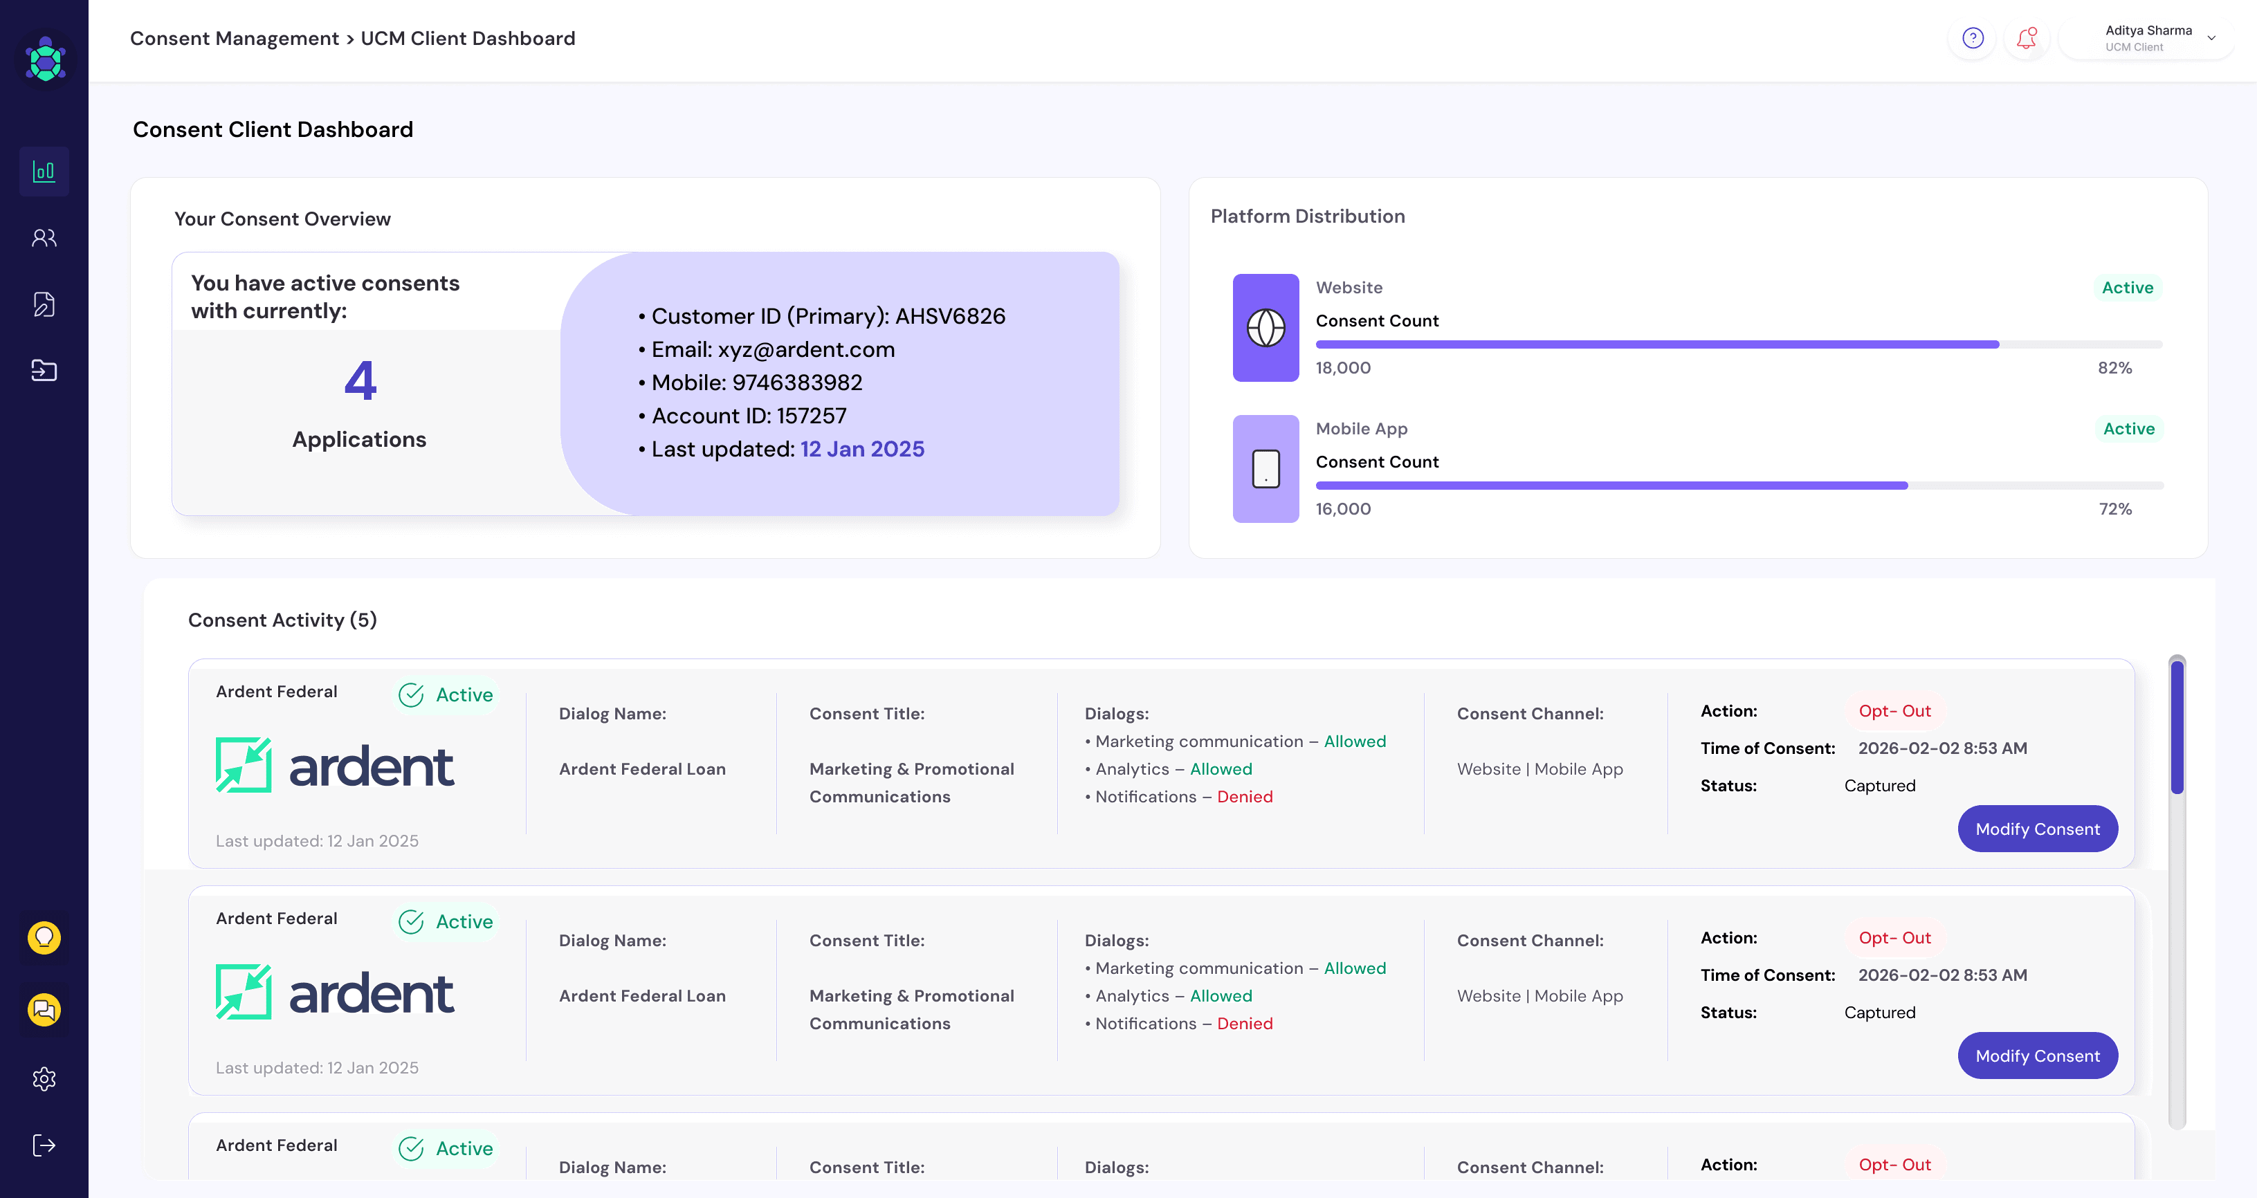Click the 12 Jan 2025 last updated link
The image size is (2257, 1198).
[x=862, y=450]
